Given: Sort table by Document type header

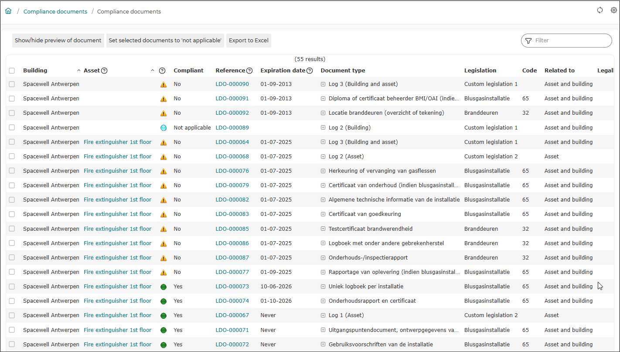Looking at the screenshot, I should (343, 70).
